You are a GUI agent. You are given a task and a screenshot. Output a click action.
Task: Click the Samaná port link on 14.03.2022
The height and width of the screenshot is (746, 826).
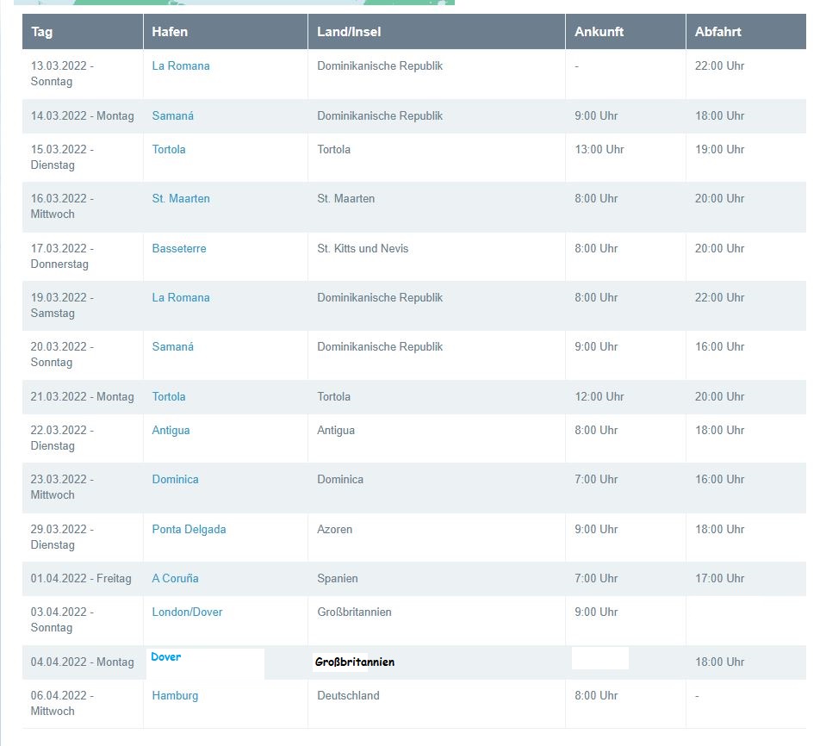tap(173, 116)
